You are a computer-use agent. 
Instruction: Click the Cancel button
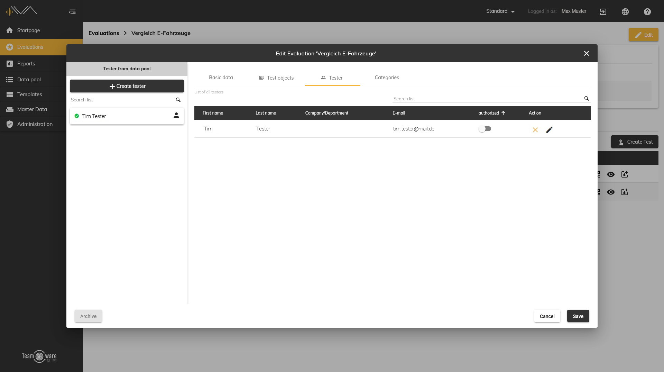click(547, 316)
